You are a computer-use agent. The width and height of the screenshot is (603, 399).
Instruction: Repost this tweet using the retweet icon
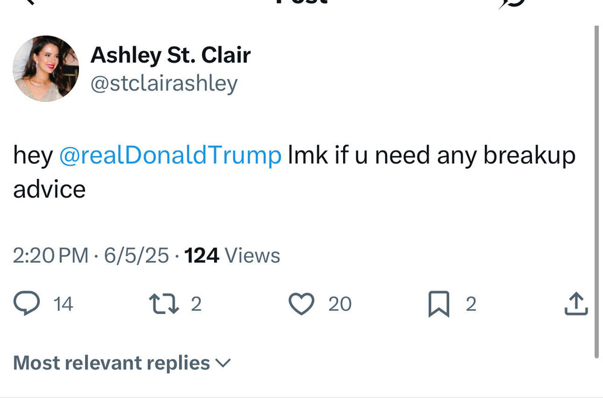tap(164, 304)
